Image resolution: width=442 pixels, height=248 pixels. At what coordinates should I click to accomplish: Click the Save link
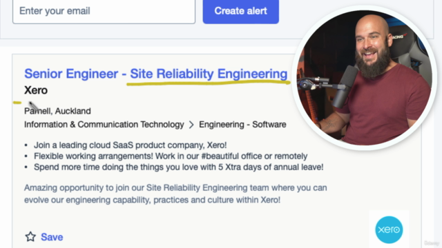point(52,237)
